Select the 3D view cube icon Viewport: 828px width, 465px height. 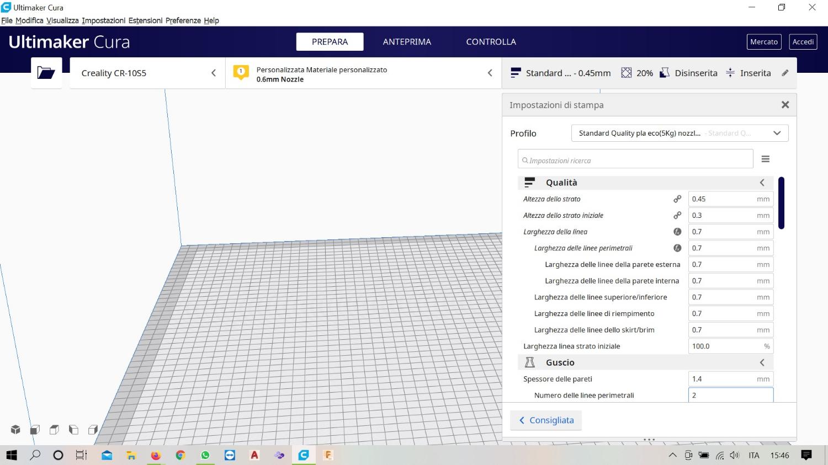[x=15, y=430]
